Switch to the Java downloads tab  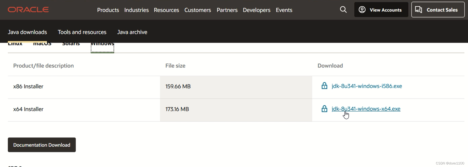point(27,32)
